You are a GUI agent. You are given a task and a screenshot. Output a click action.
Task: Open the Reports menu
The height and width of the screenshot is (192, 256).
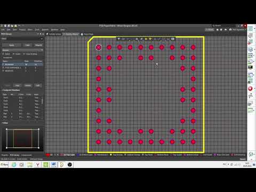[x=45, y=30]
